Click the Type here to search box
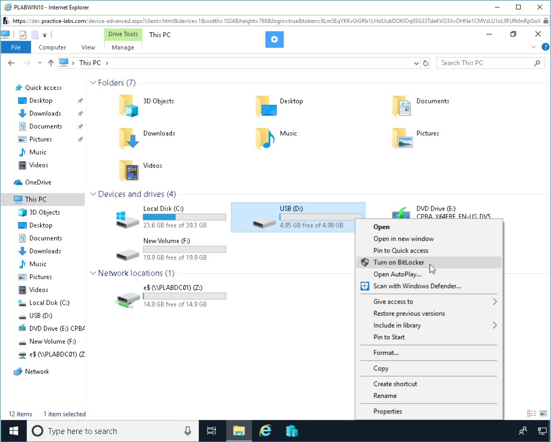The width and height of the screenshot is (551, 442). click(113, 431)
